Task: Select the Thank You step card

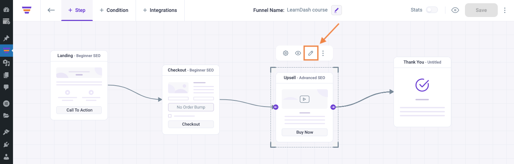Action: (x=422, y=92)
